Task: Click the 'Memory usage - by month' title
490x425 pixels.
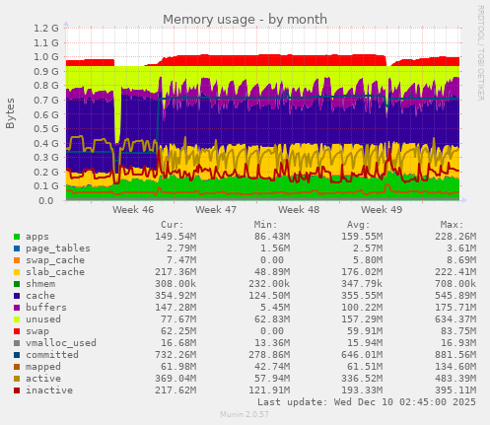Action: coord(245,20)
